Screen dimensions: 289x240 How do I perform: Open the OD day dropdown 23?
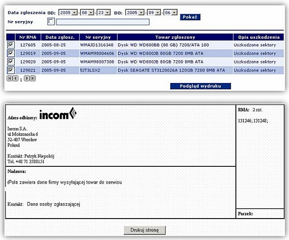[103, 13]
